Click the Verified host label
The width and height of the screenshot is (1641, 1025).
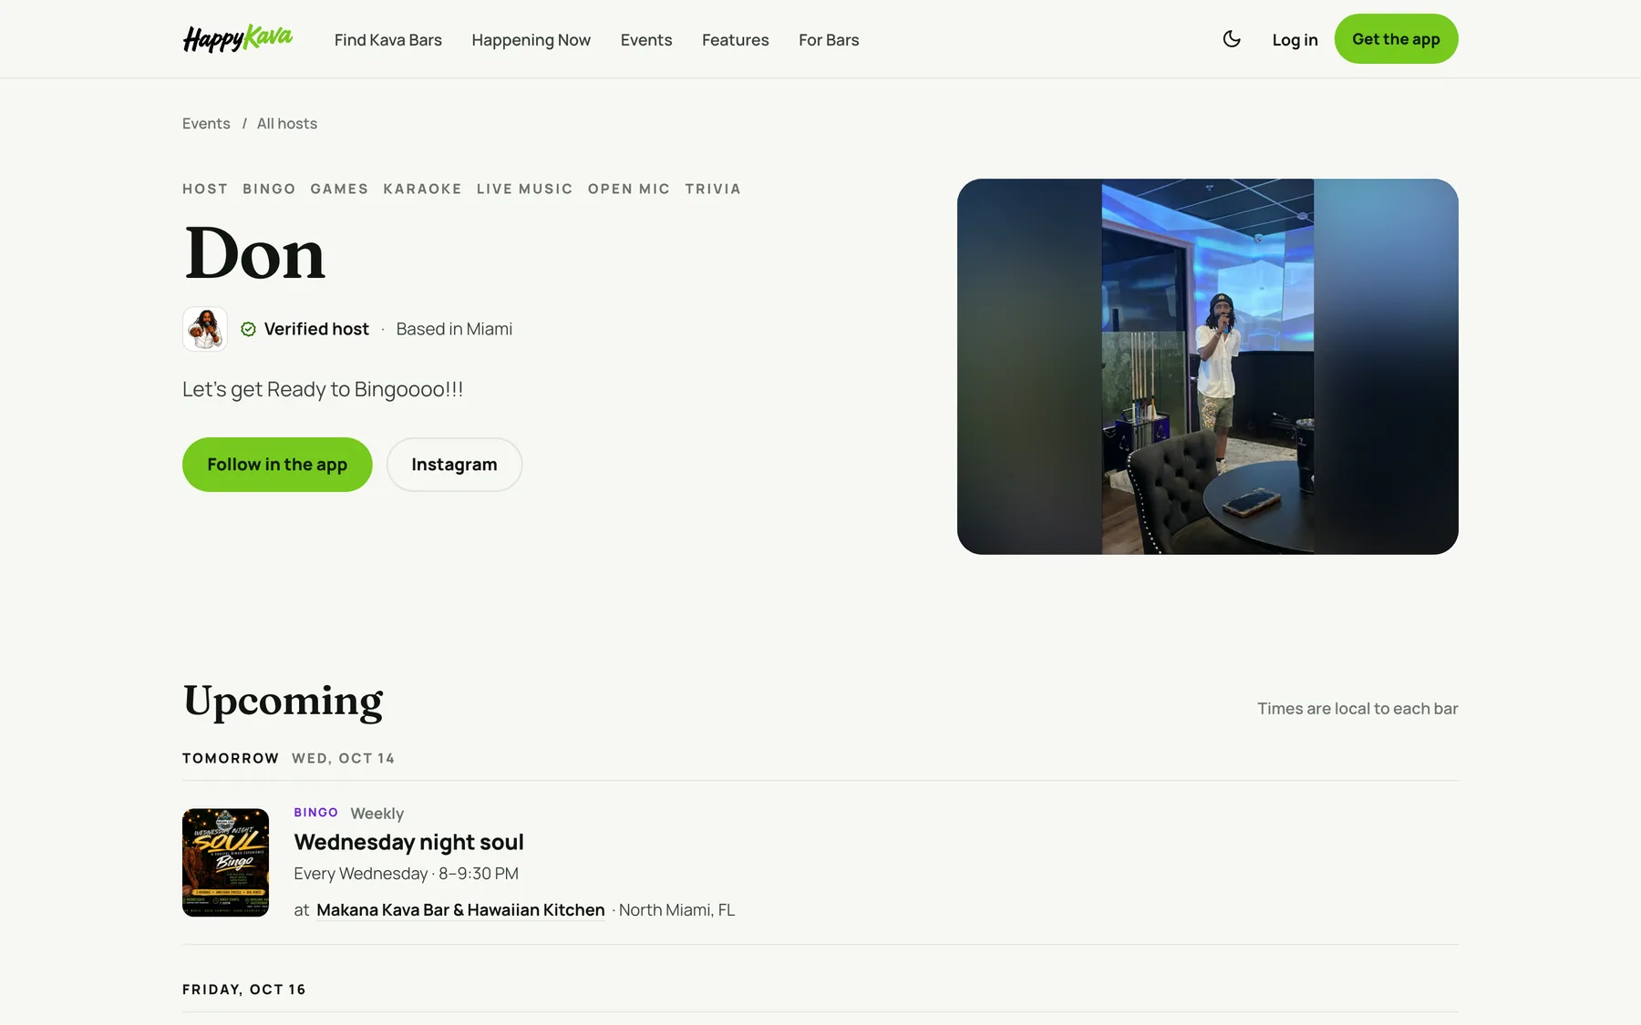pyautogui.click(x=316, y=329)
